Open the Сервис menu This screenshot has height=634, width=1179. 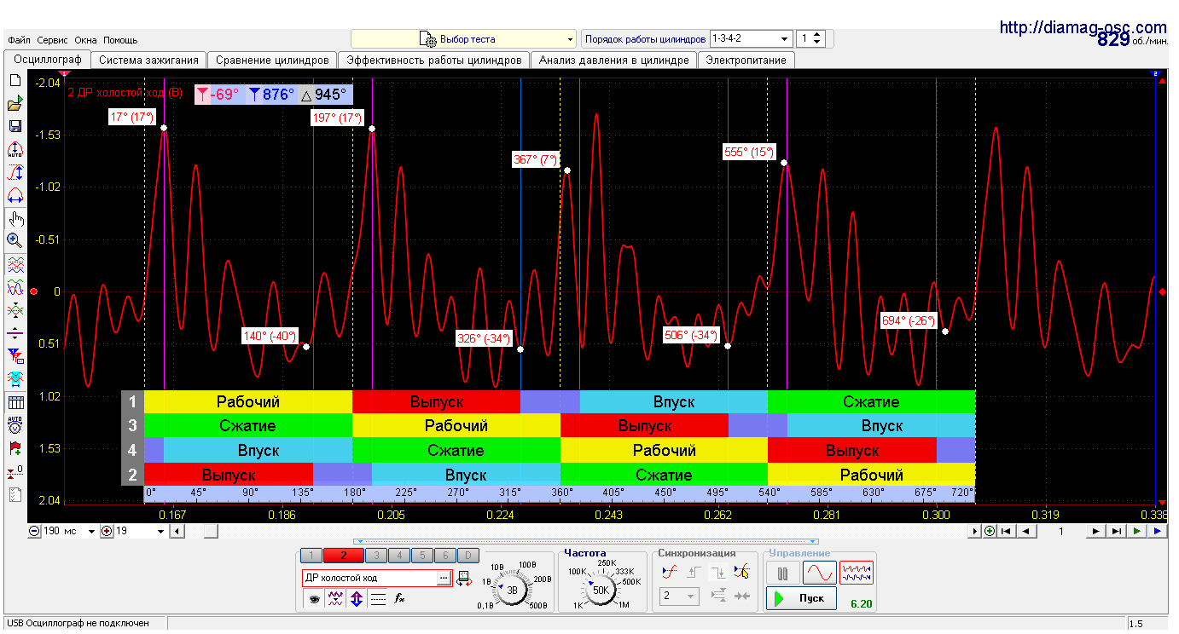[53, 40]
